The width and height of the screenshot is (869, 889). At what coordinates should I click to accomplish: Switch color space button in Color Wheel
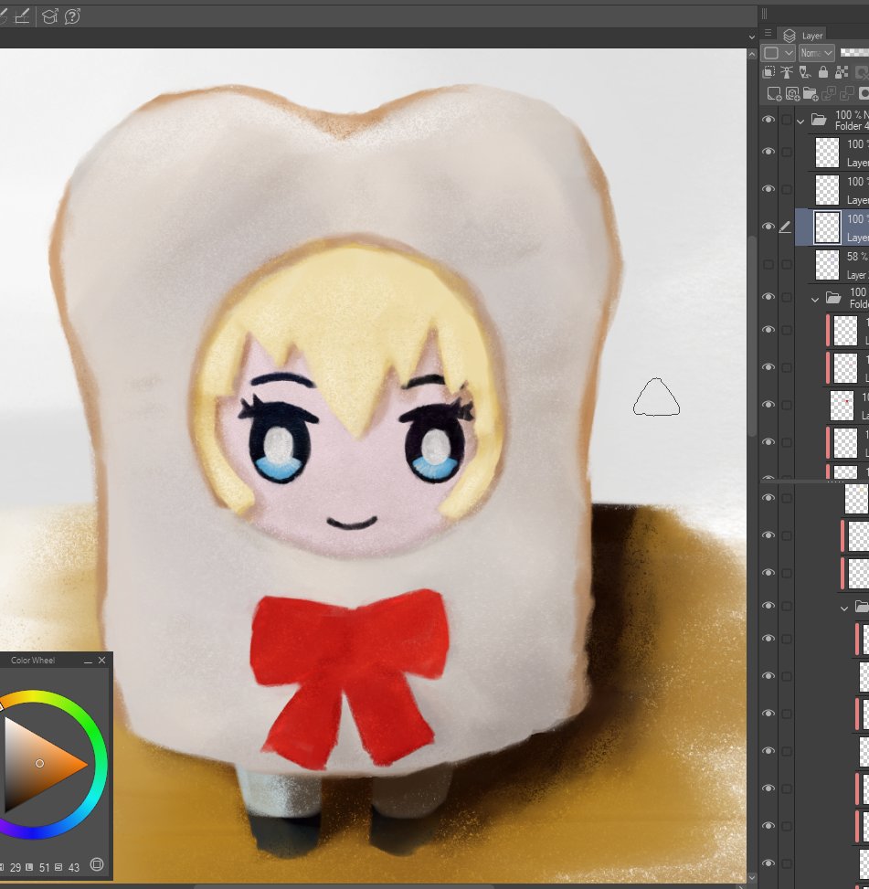(x=97, y=864)
